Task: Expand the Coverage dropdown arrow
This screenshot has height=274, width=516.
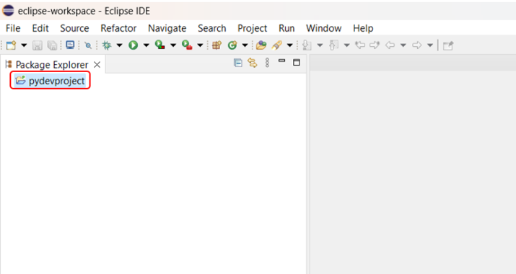Action: tap(173, 45)
